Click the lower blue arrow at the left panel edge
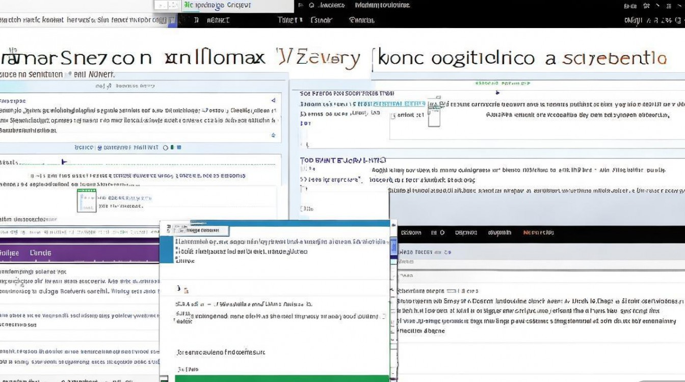The height and width of the screenshot is (382, 685). [274, 135]
